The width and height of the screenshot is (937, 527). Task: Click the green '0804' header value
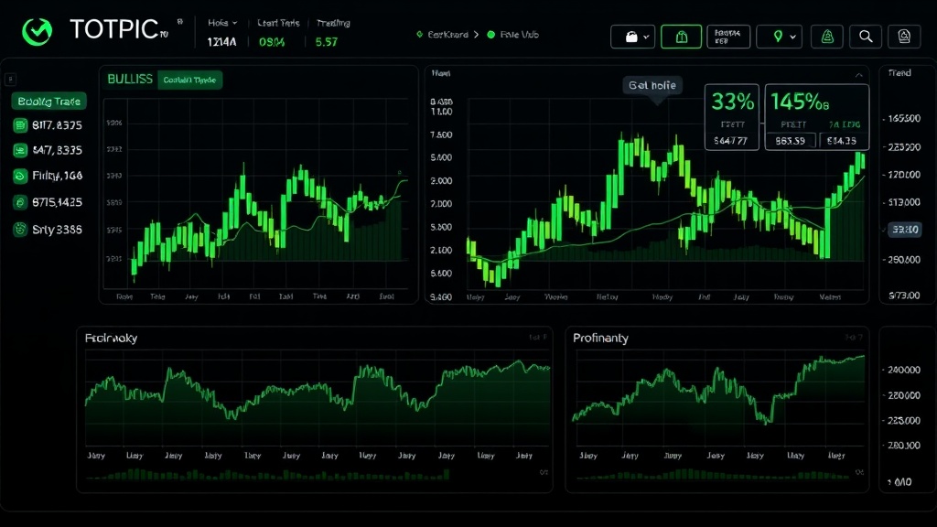272,42
